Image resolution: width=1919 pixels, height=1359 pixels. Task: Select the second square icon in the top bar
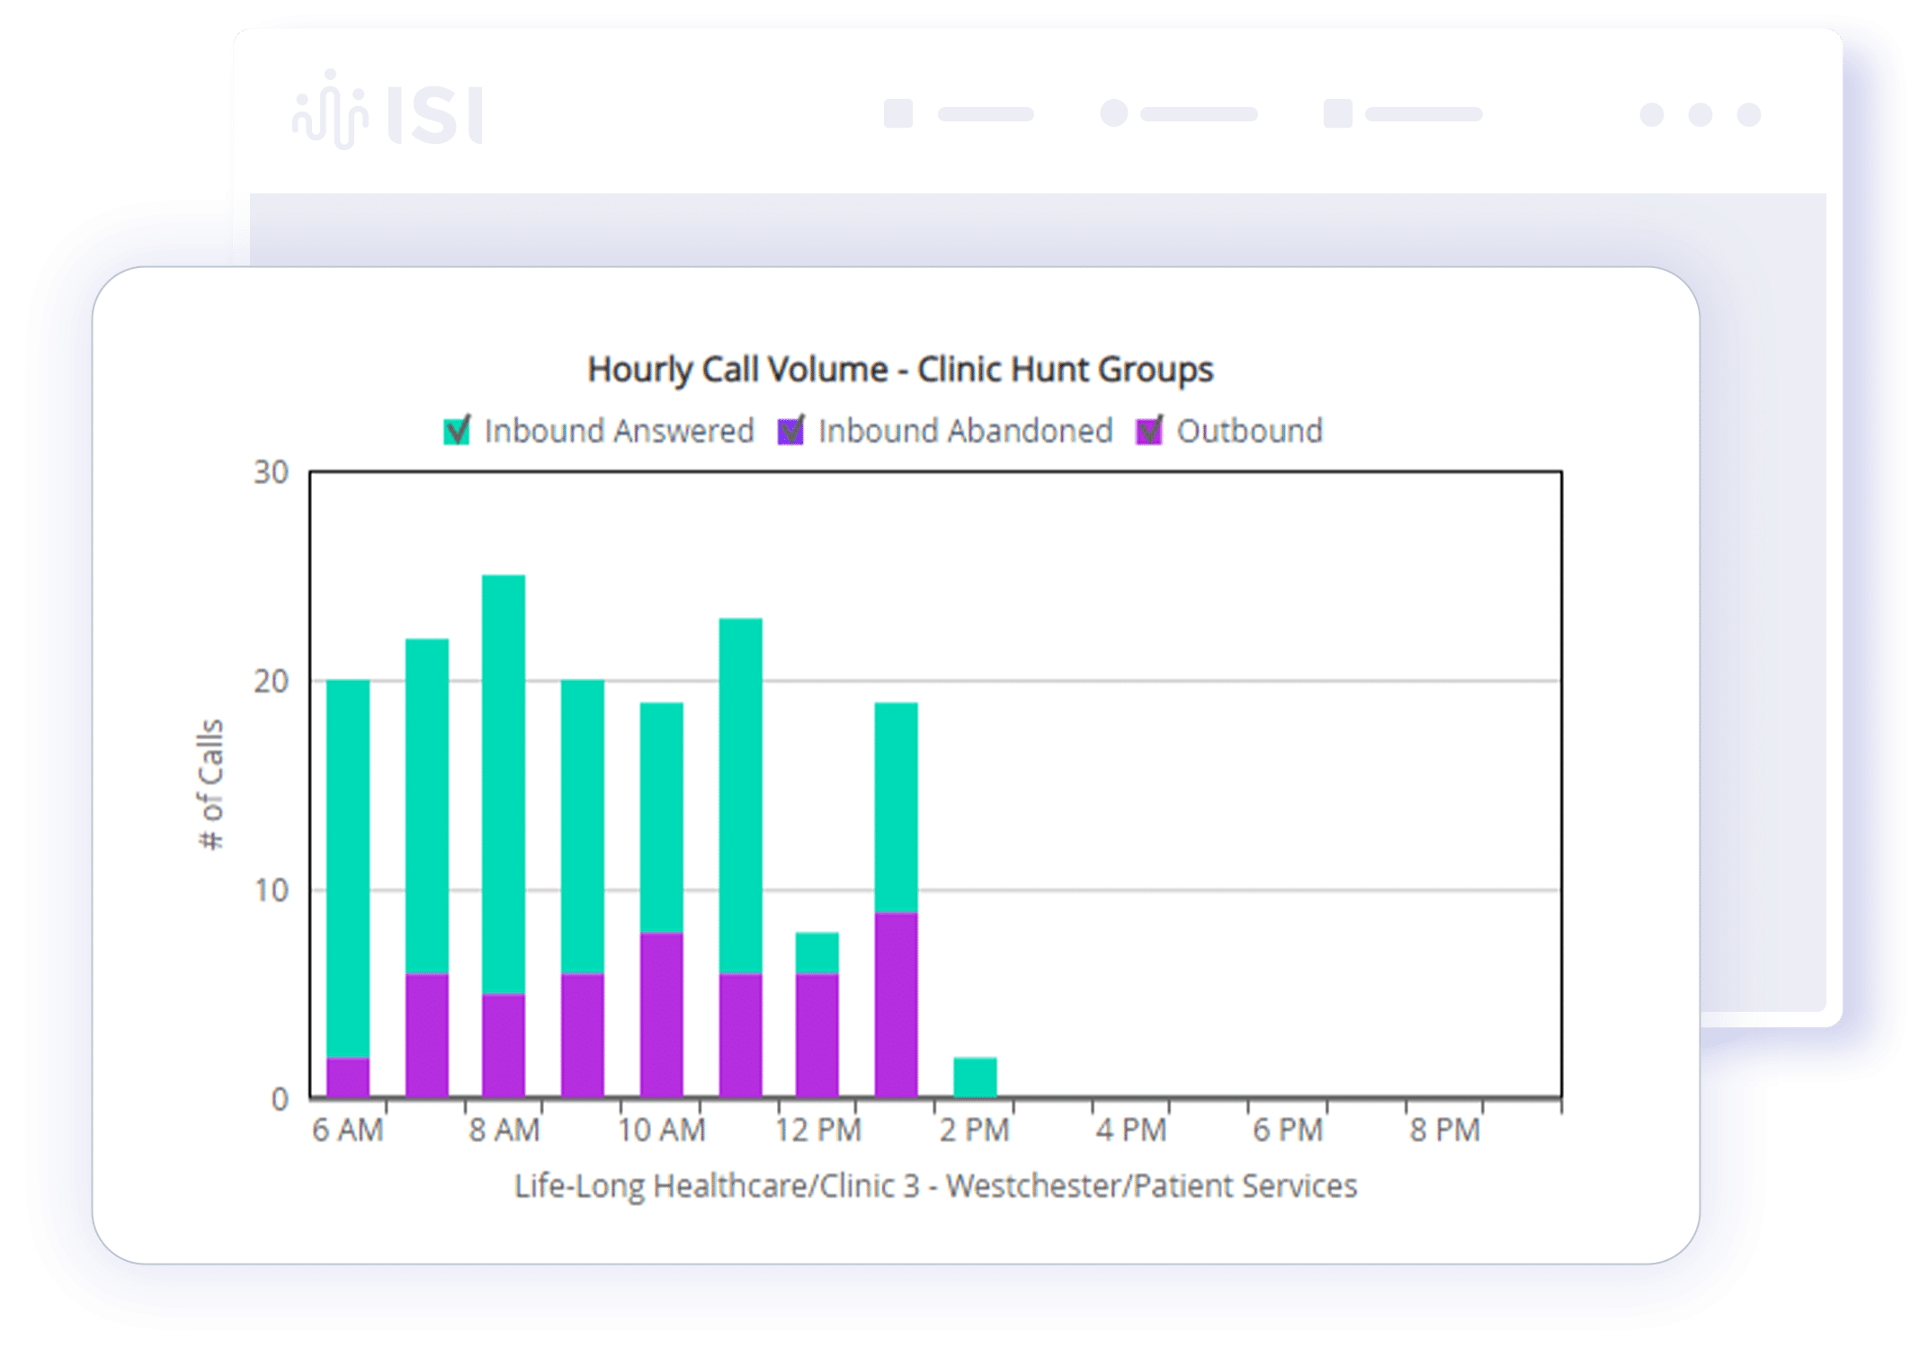(1336, 112)
